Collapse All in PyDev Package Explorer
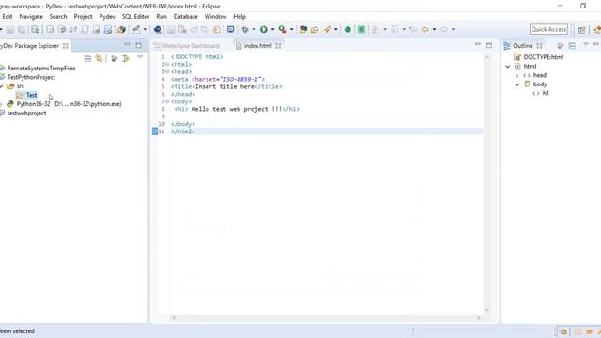This screenshot has width=601, height=338. [x=87, y=58]
